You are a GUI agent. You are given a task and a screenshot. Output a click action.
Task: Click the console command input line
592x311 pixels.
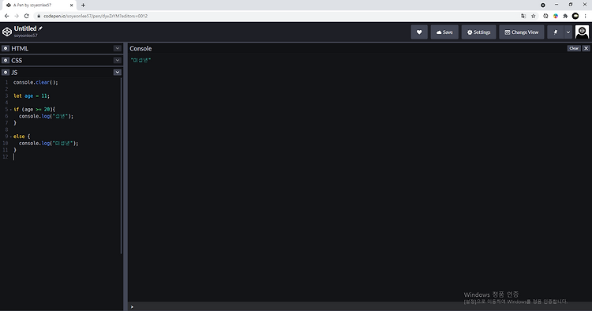359,306
